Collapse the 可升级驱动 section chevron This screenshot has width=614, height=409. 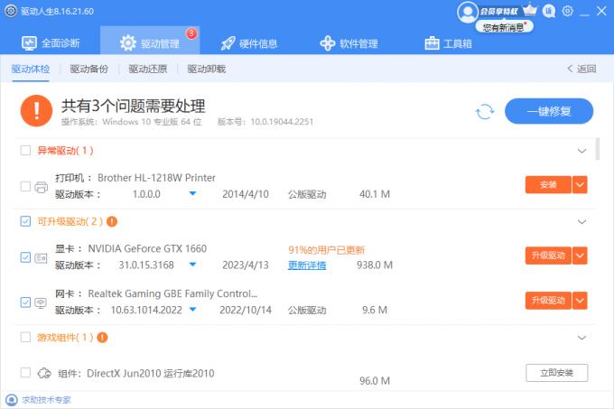point(581,222)
